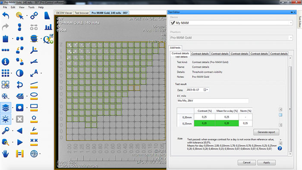Expand the Pro-MAM Gold phantom dropdown
This screenshot has width=302, height=170.
291,37
